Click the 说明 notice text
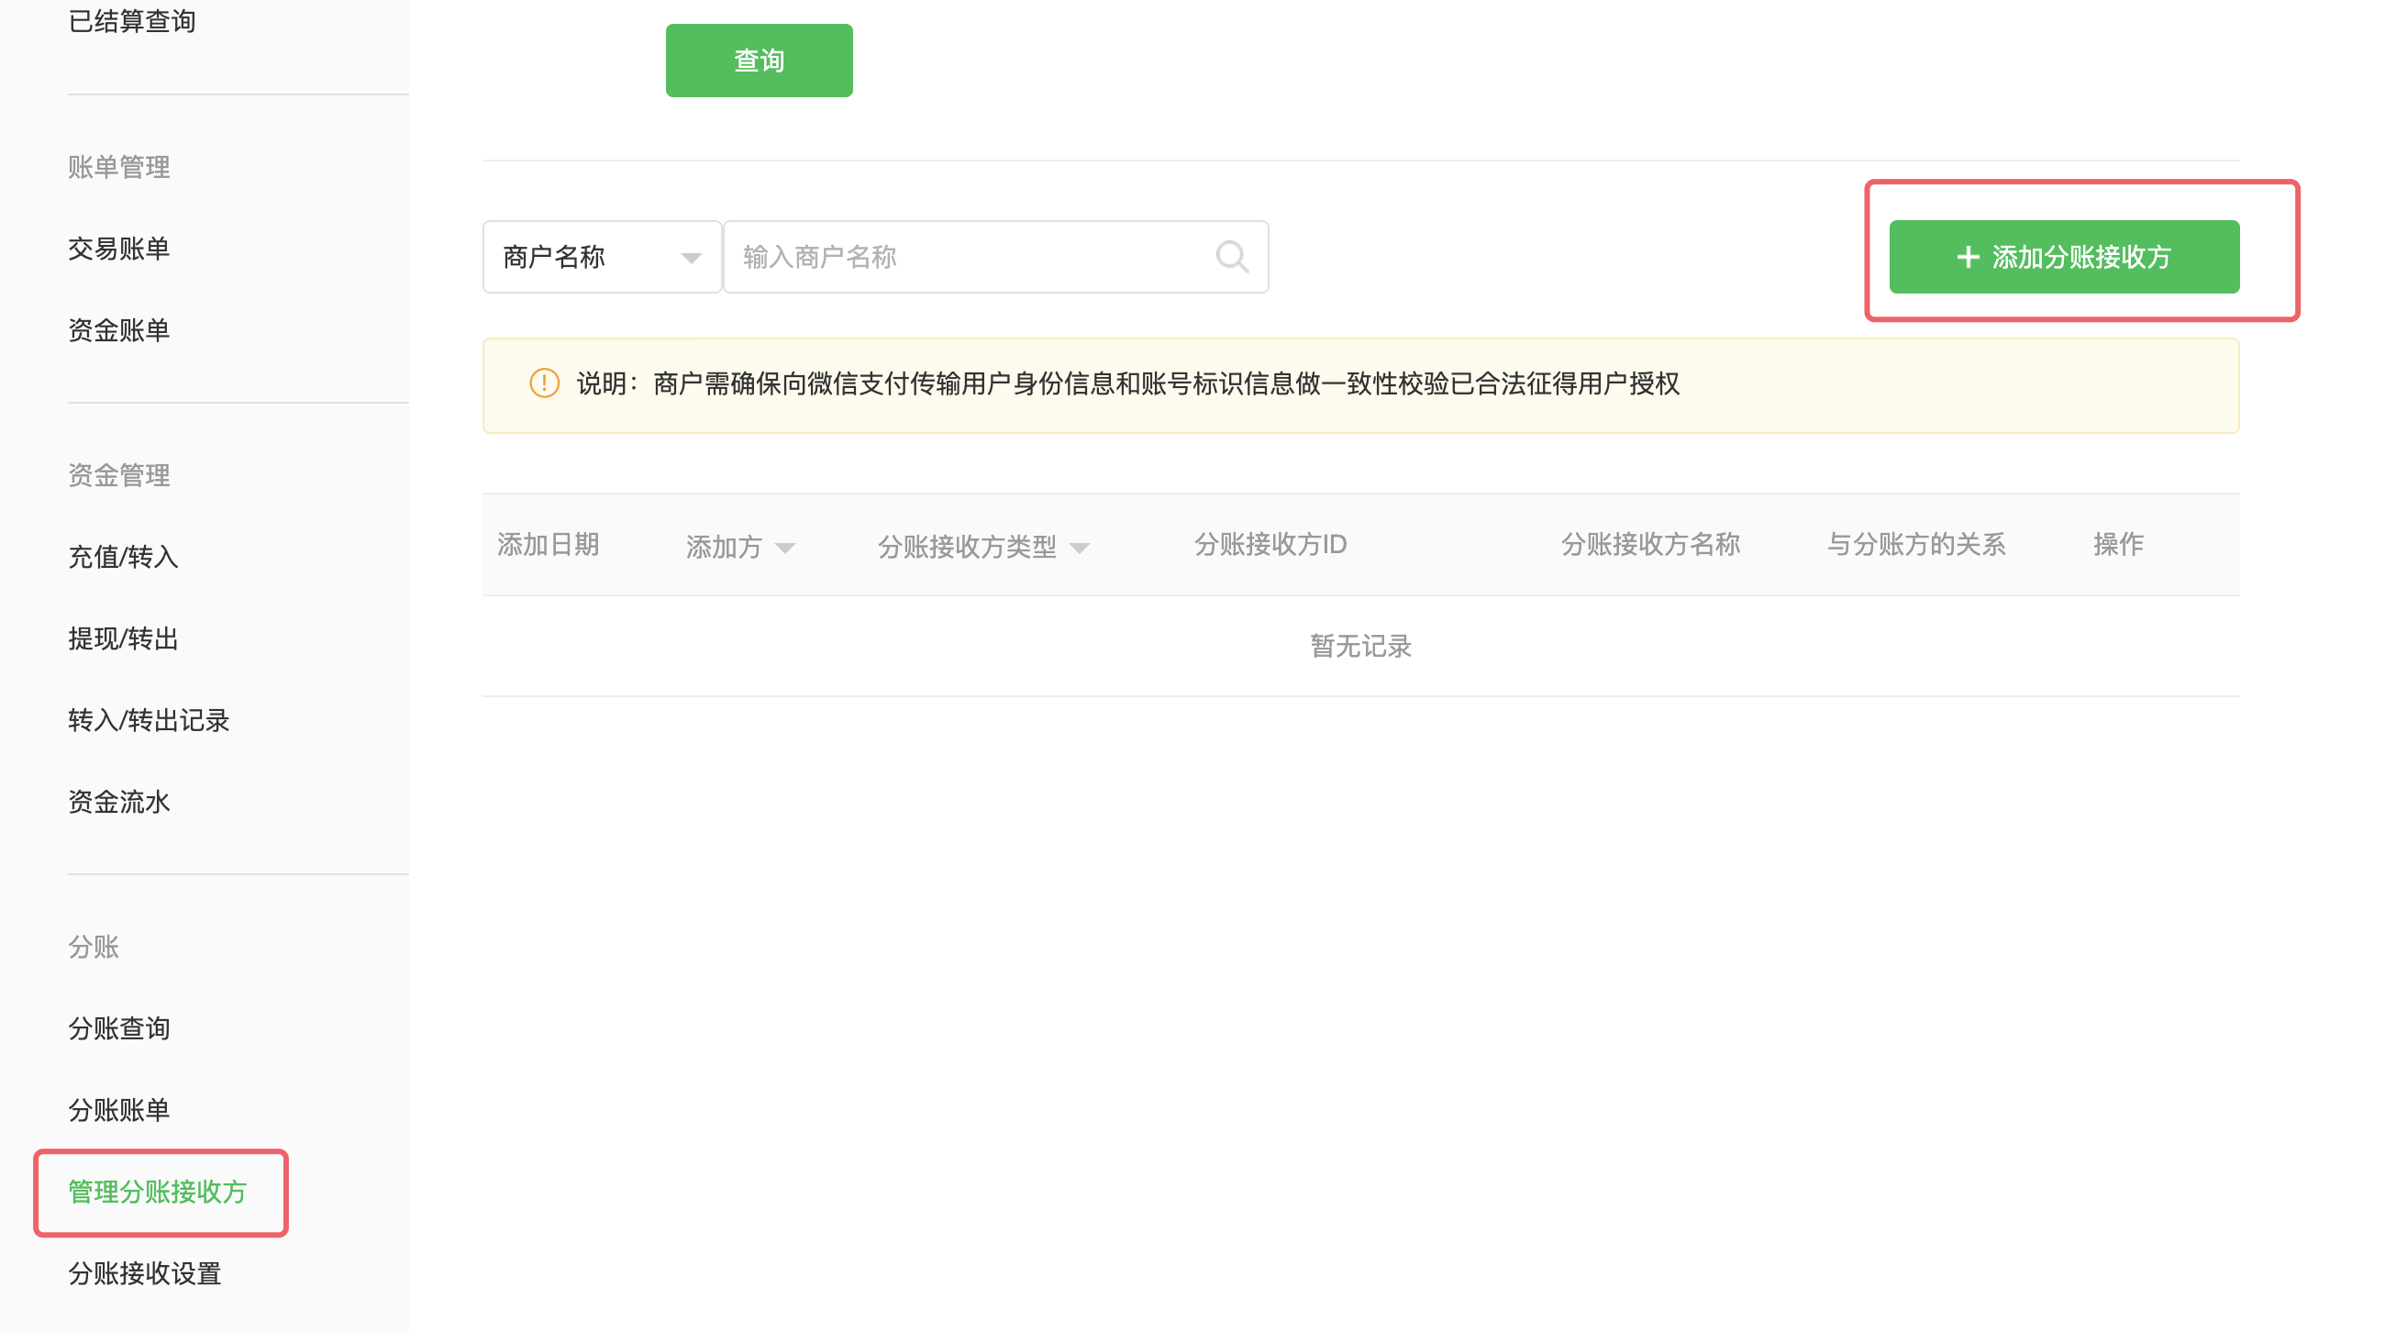Viewport: 2396px width, 1332px height. pos(1127,384)
